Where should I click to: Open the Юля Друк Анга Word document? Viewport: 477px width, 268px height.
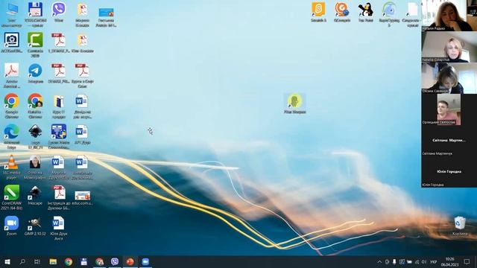pos(59,228)
